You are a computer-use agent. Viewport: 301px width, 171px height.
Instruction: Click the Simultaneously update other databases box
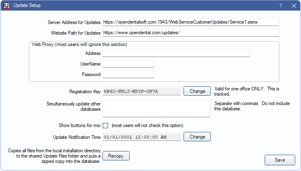click(156, 109)
